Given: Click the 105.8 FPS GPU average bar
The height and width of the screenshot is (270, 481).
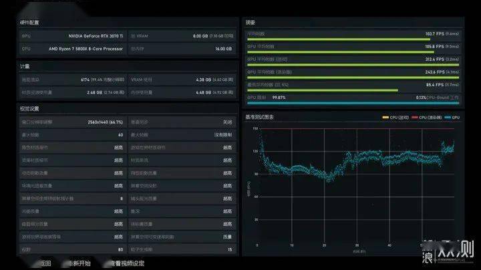Looking at the screenshot, I should pos(341,52).
